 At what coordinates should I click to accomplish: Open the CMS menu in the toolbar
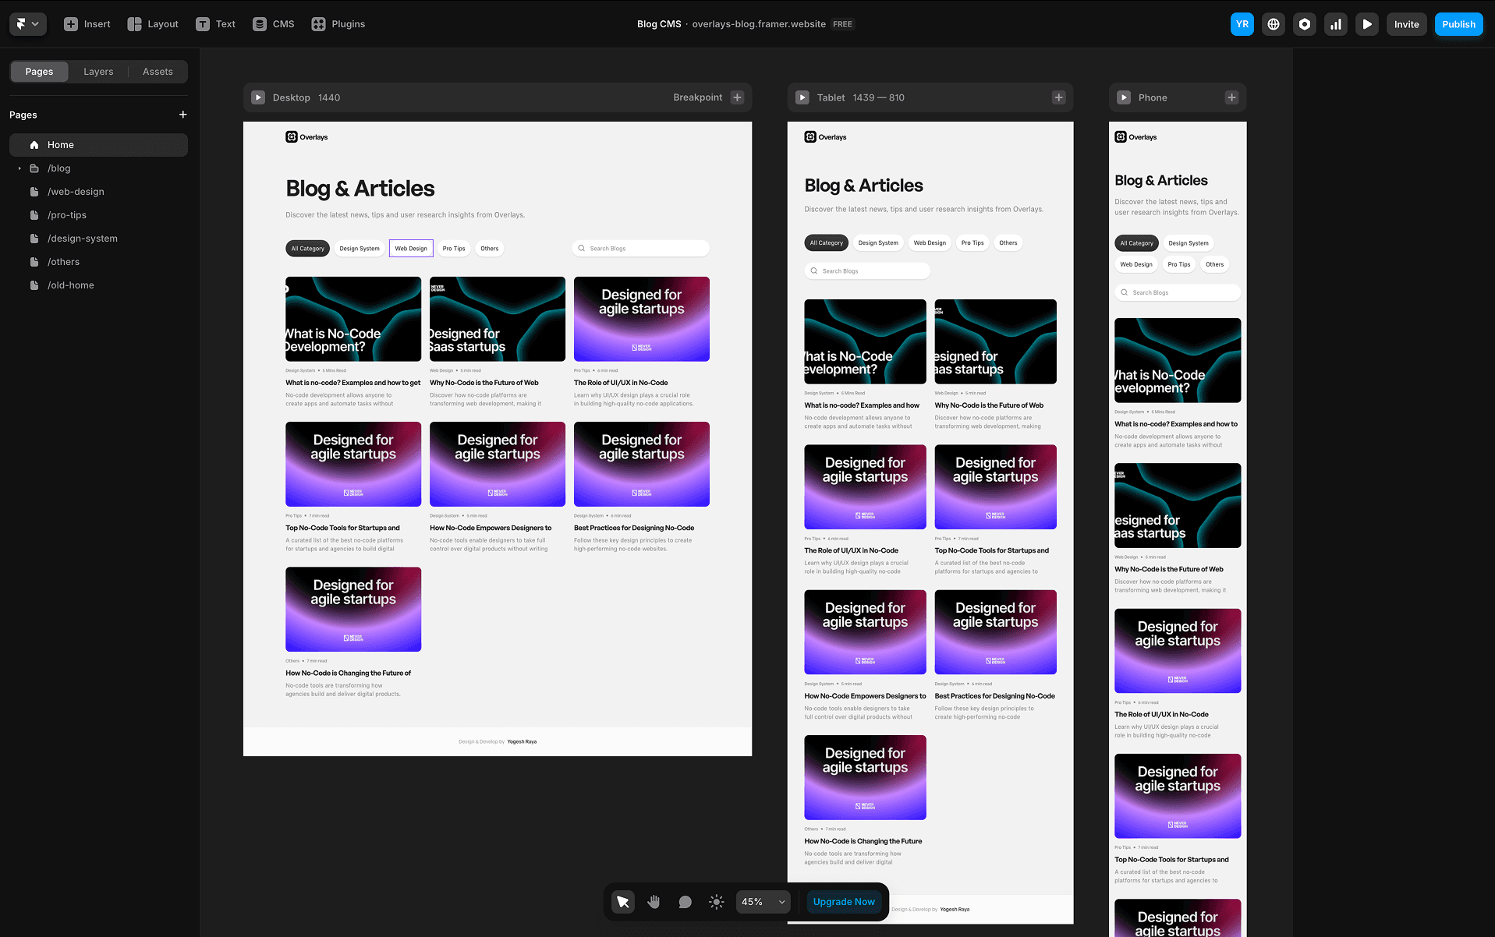(x=274, y=24)
